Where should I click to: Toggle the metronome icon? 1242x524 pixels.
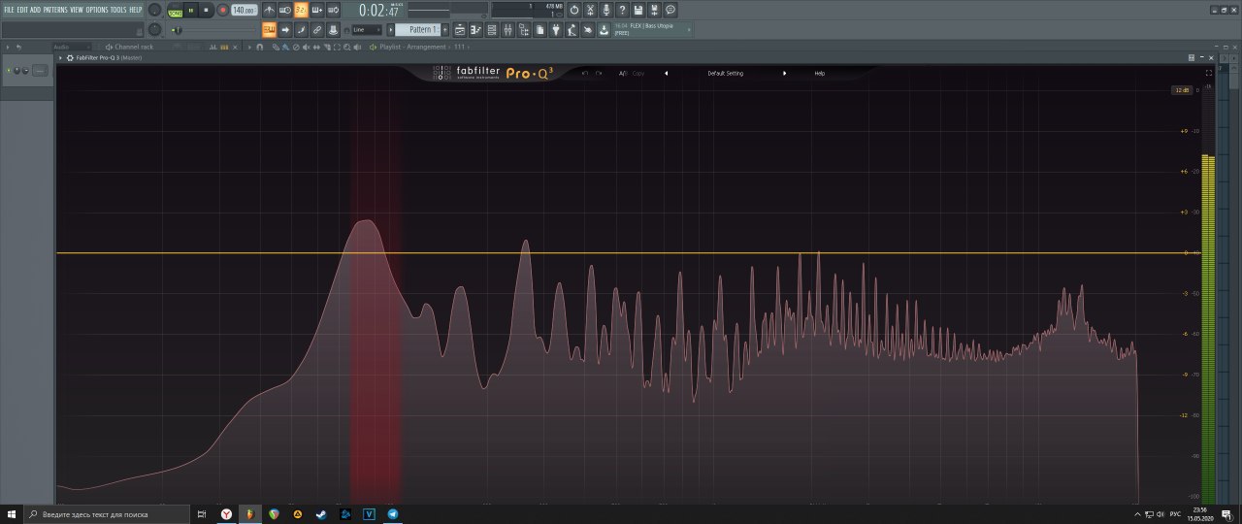270,10
